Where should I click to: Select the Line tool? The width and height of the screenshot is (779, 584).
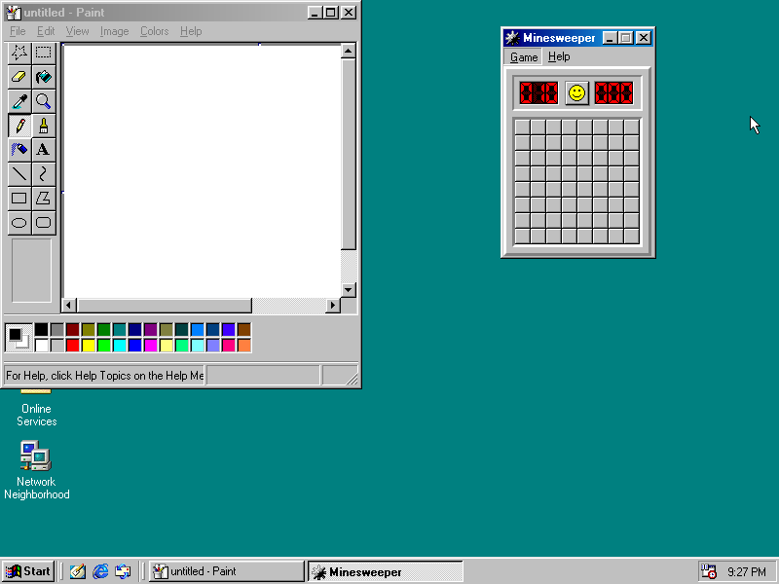tap(19, 173)
